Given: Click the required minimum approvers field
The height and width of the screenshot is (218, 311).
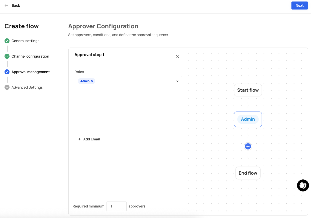Looking at the screenshot, I should 116,206.
